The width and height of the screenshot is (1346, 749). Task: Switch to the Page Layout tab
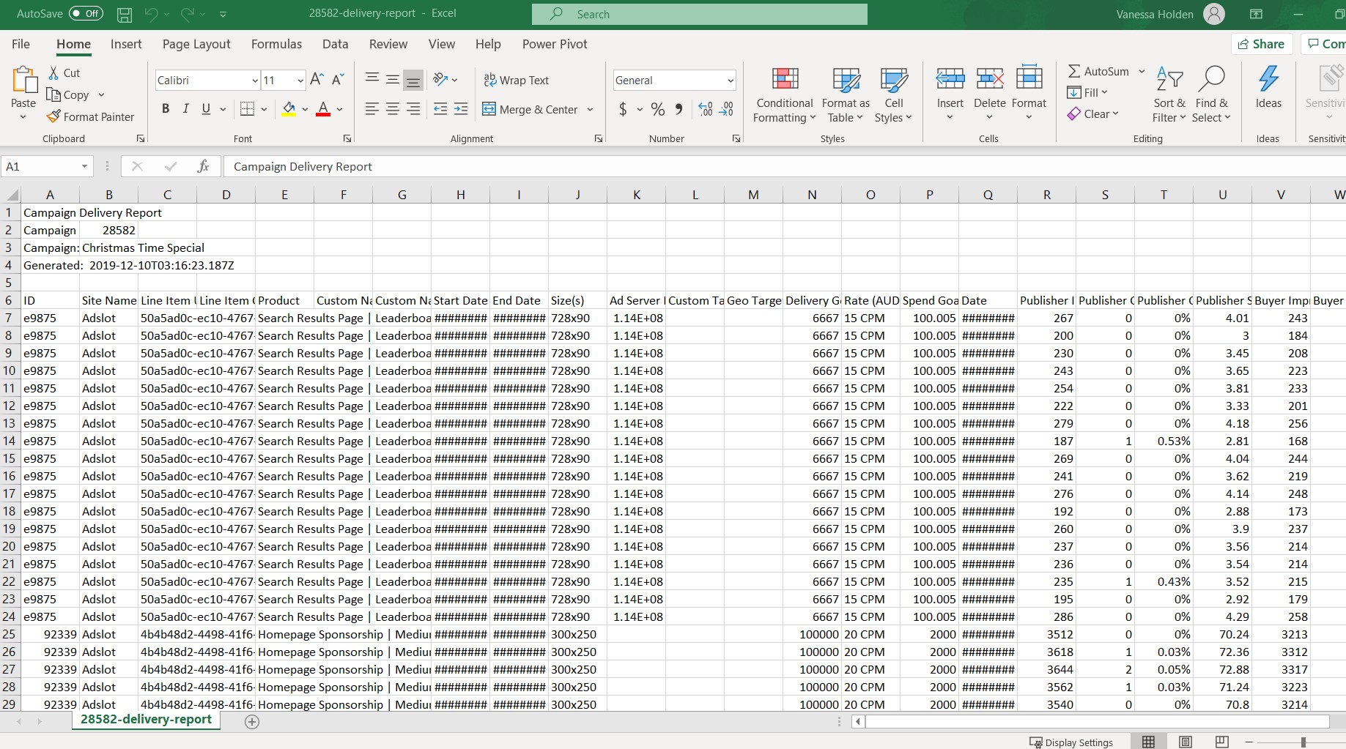point(196,44)
